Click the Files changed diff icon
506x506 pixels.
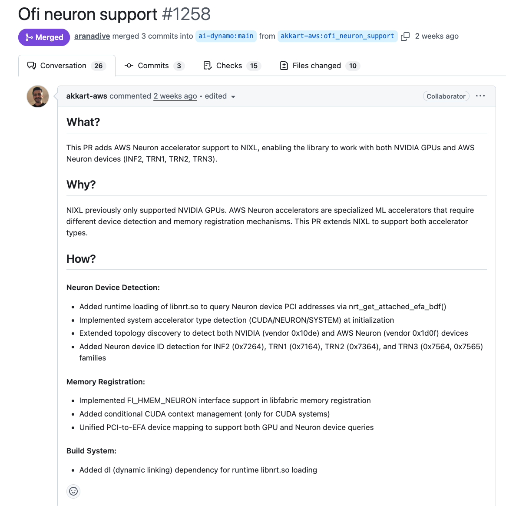pyautogui.click(x=284, y=66)
